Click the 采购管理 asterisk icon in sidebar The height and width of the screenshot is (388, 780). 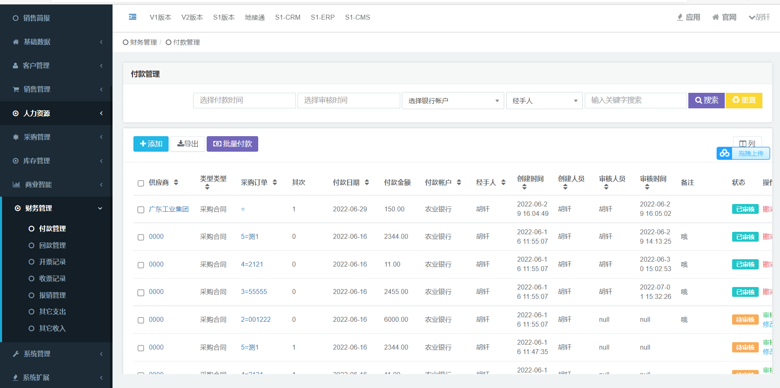[16, 137]
